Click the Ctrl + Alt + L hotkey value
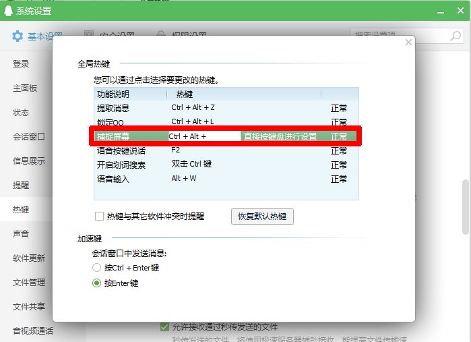The image size is (471, 342). pyautogui.click(x=193, y=121)
